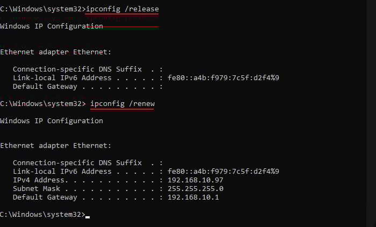Click the IPv4 address value 192.168.10.97

pyautogui.click(x=195, y=180)
